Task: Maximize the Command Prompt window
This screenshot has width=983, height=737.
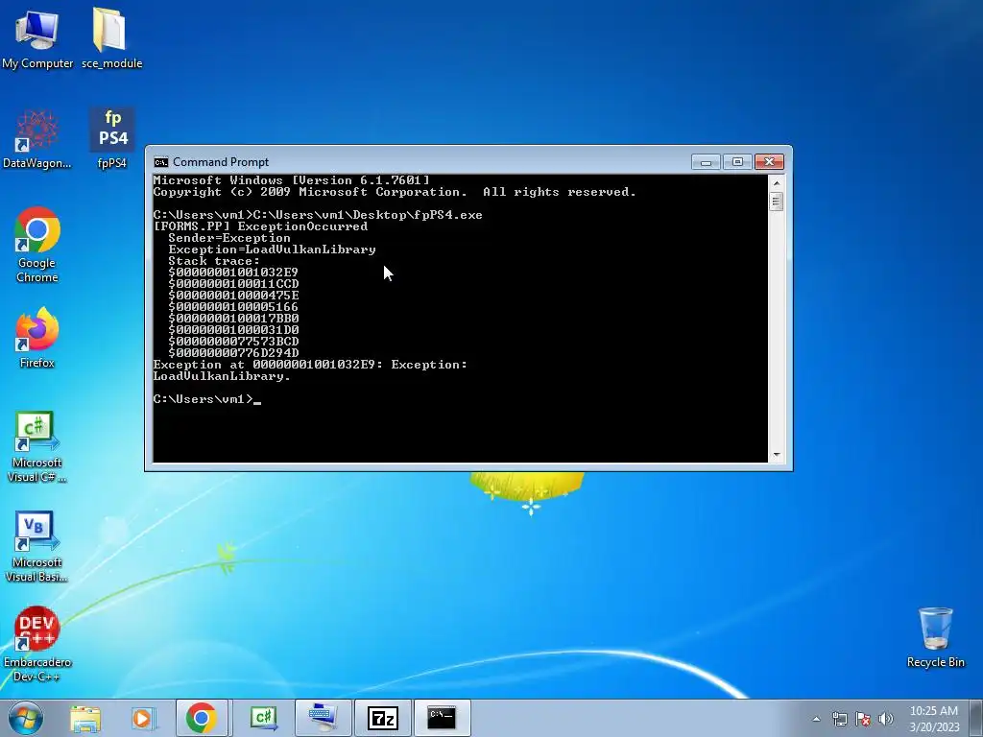Action: tap(737, 162)
